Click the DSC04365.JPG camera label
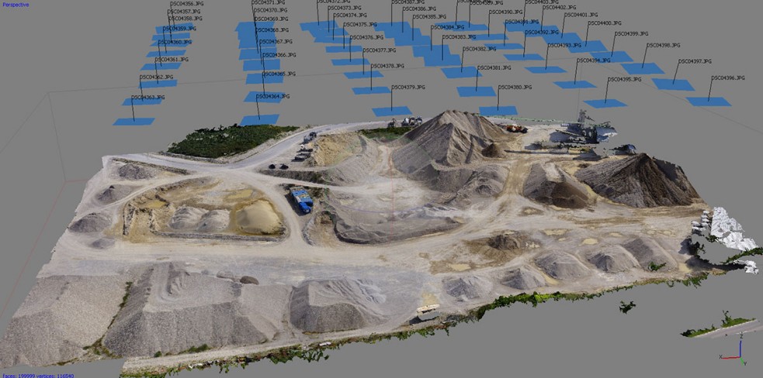This screenshot has height=378, width=763. point(279,74)
